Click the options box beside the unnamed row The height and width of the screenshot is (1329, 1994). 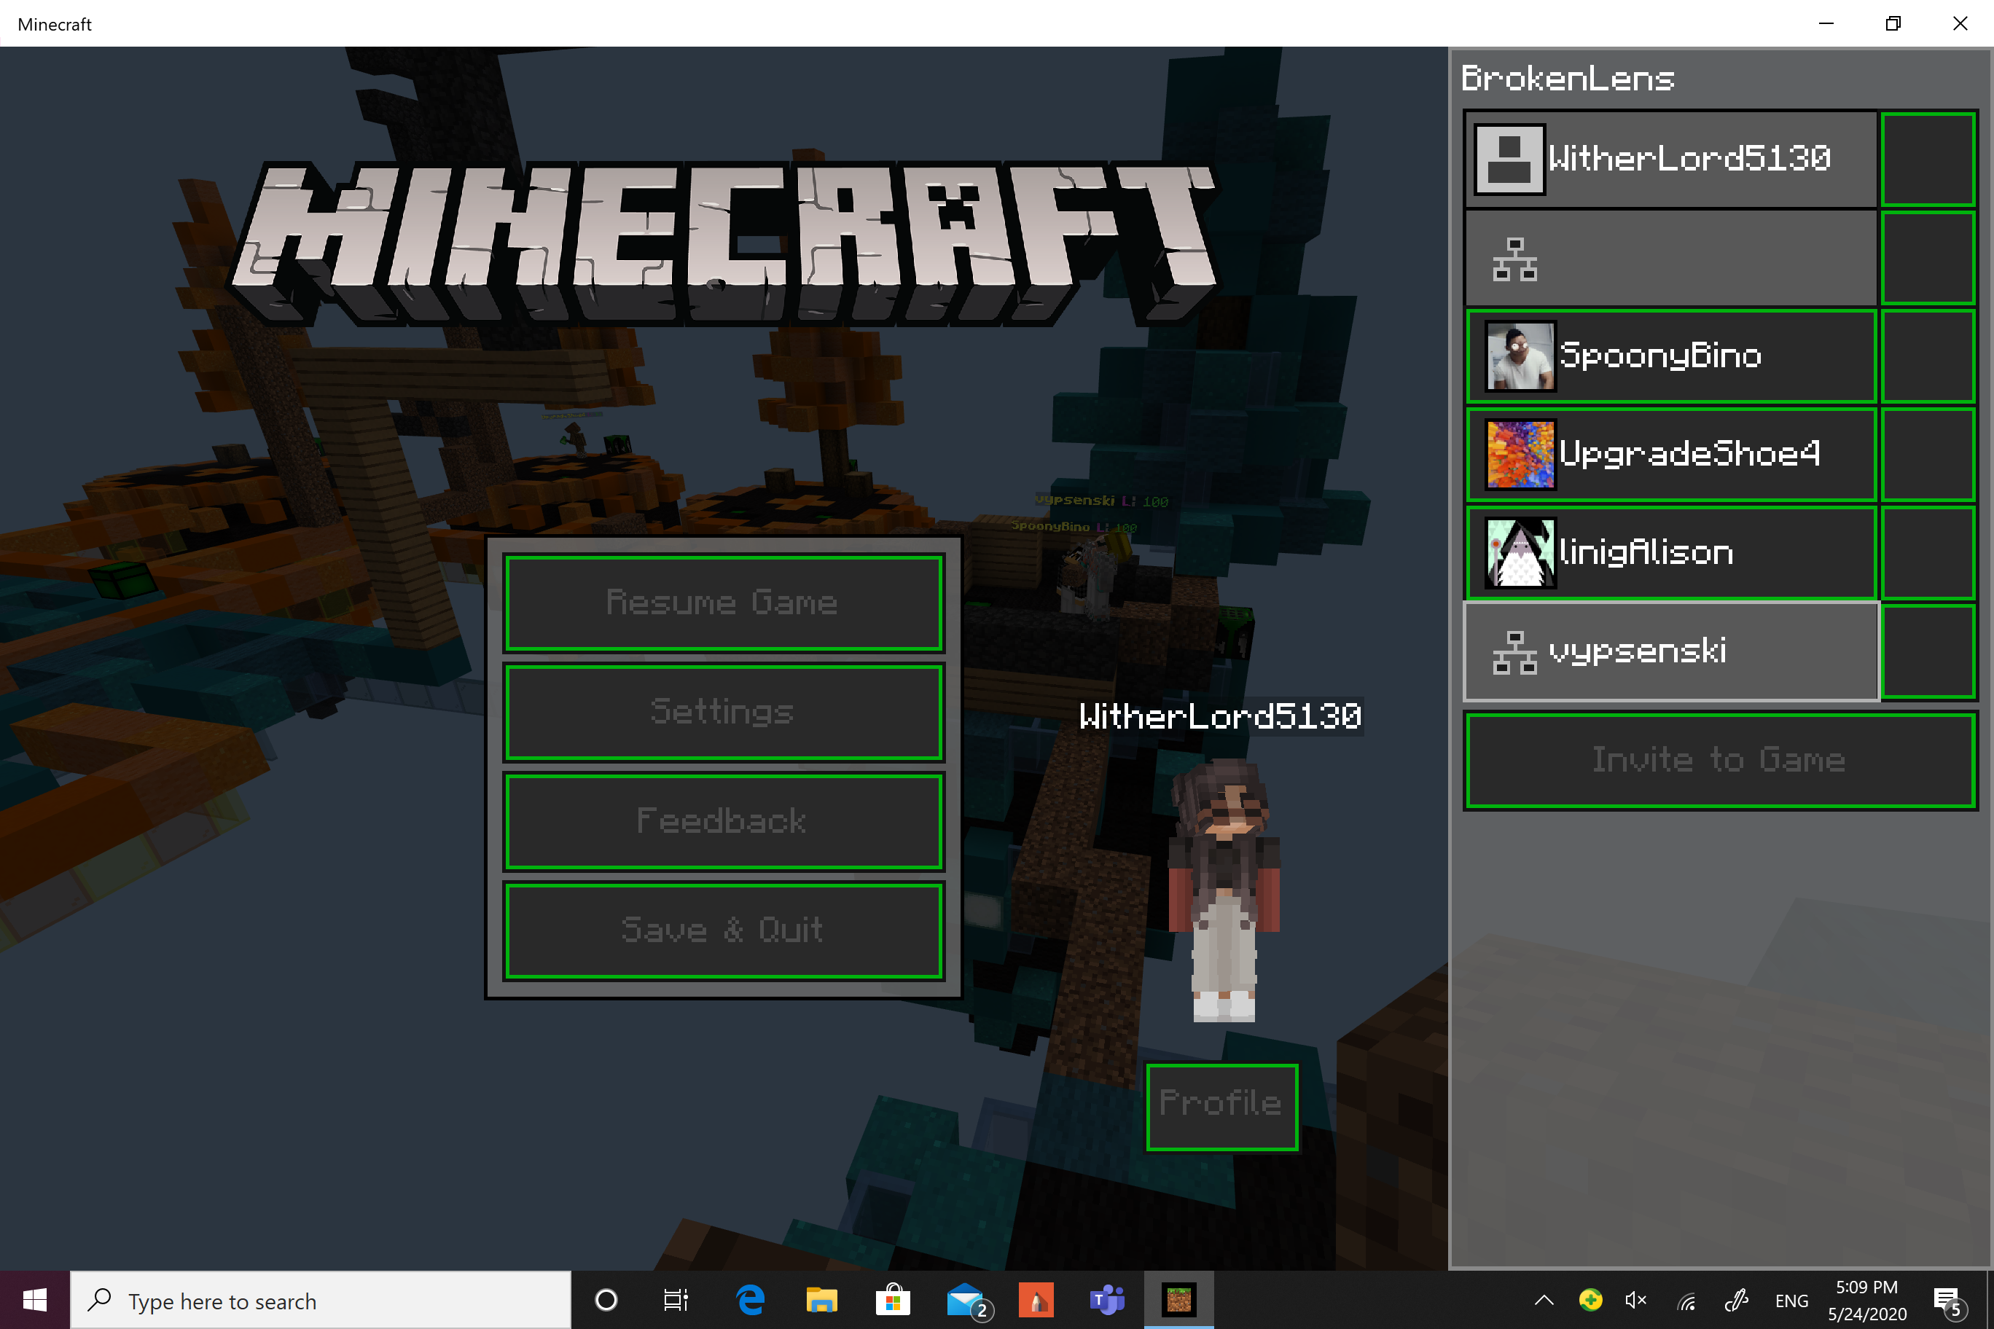[1928, 258]
